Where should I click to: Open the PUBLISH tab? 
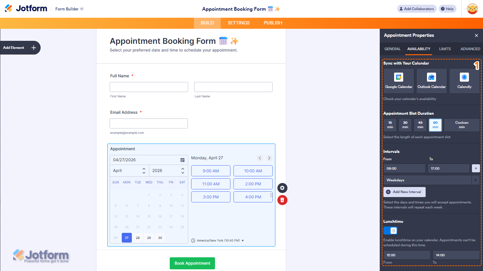pyautogui.click(x=273, y=23)
